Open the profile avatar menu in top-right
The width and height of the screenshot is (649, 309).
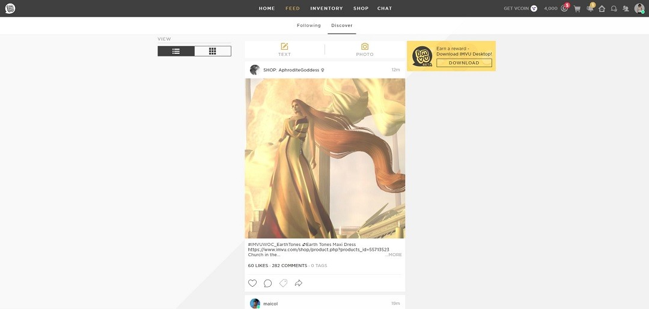click(639, 8)
